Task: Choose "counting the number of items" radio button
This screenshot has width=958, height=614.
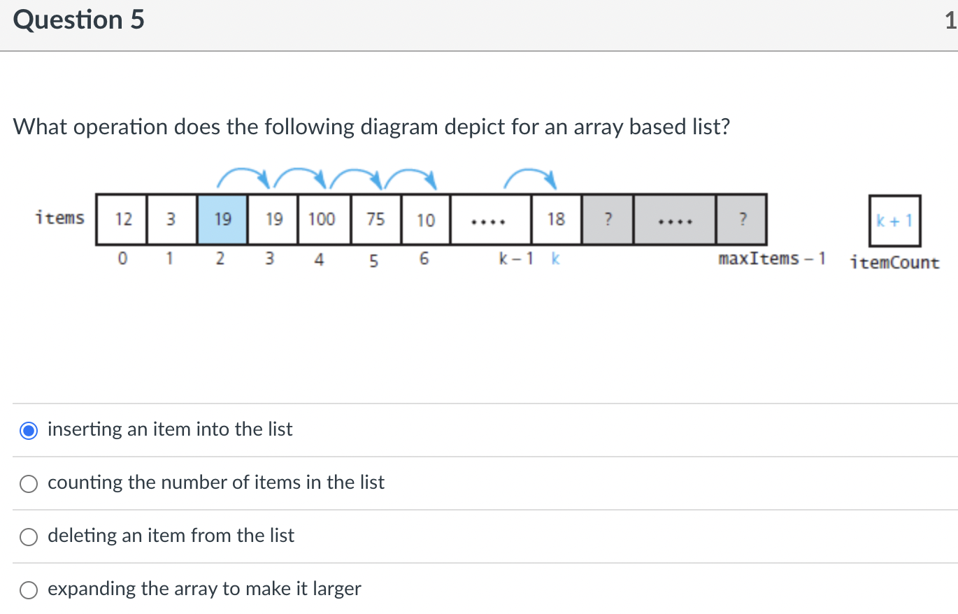Action: click(x=29, y=483)
